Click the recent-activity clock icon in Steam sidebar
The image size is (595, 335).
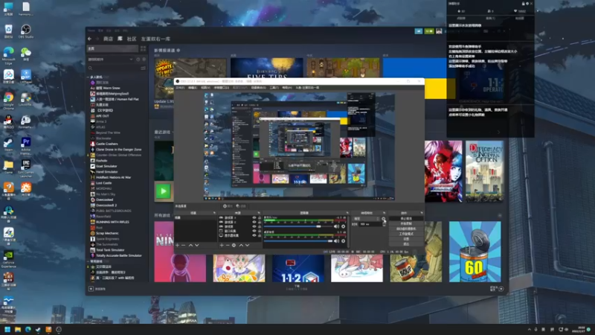(138, 60)
